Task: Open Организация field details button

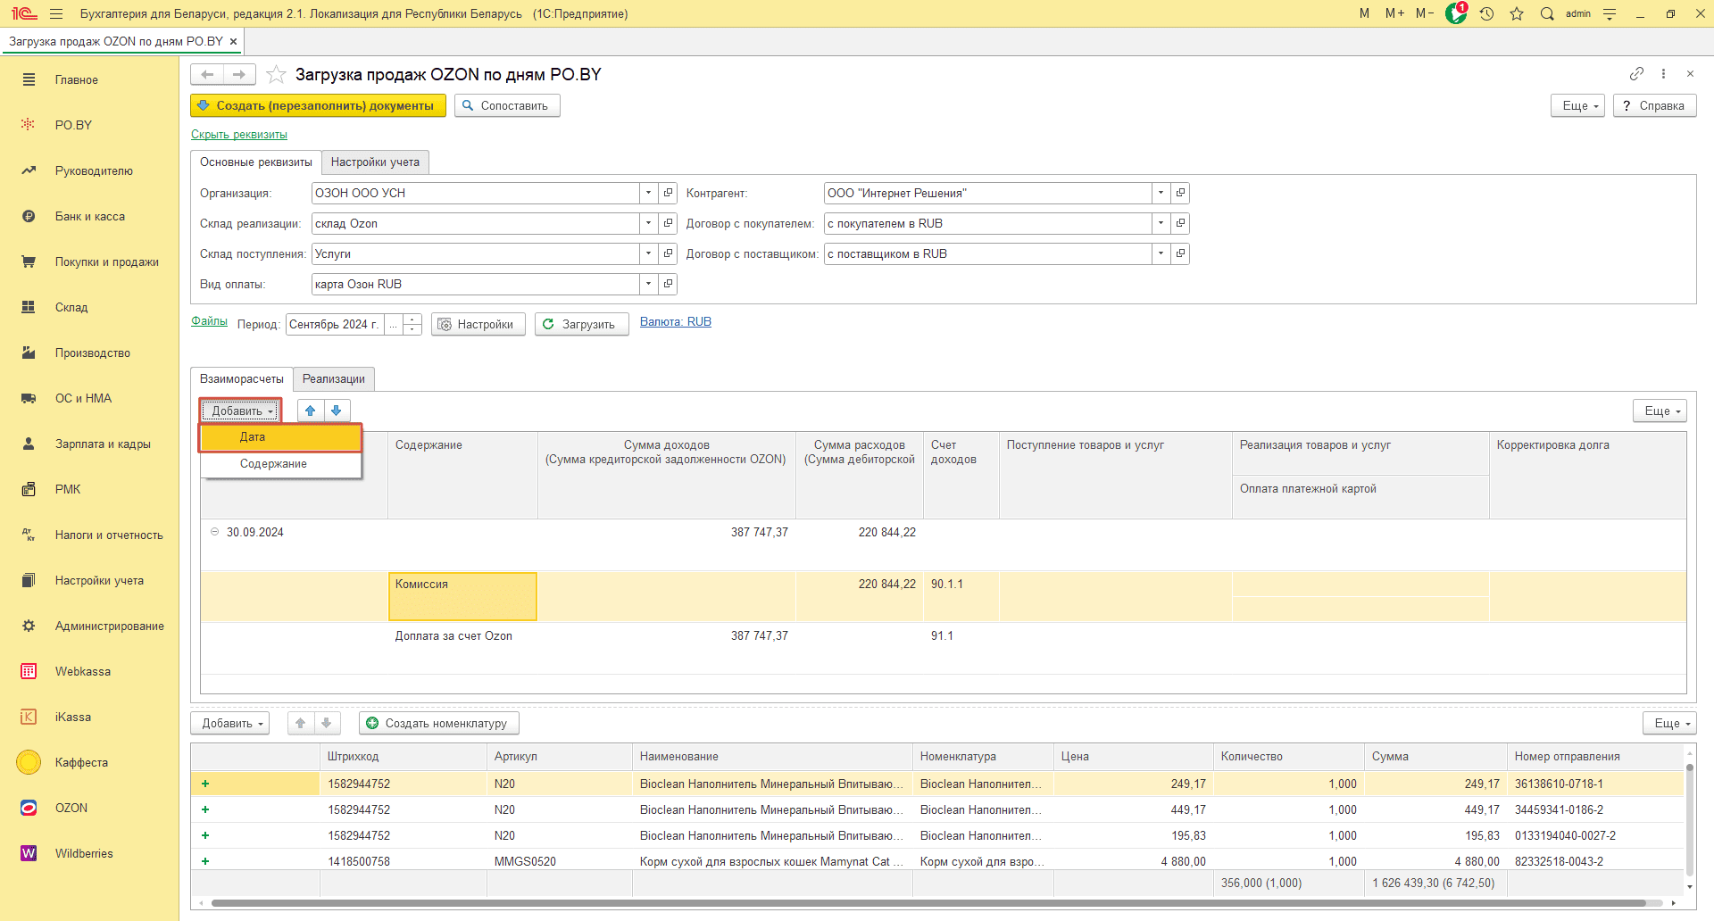Action: [668, 193]
